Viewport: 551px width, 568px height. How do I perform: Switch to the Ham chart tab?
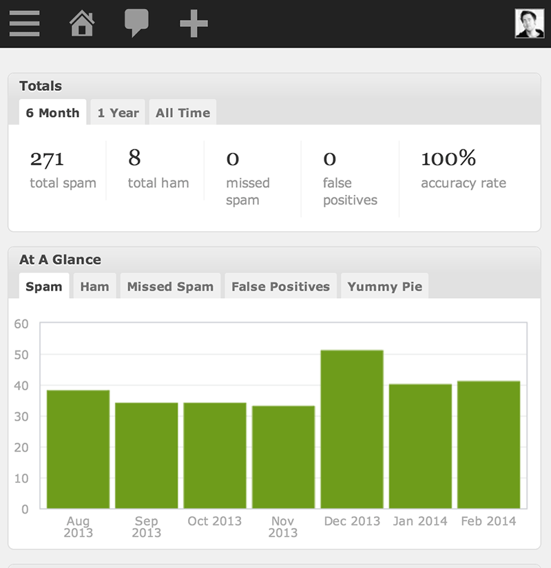pos(94,286)
